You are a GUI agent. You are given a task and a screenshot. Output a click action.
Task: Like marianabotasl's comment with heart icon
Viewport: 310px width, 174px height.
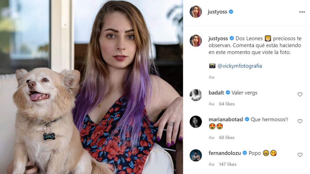[300, 121]
